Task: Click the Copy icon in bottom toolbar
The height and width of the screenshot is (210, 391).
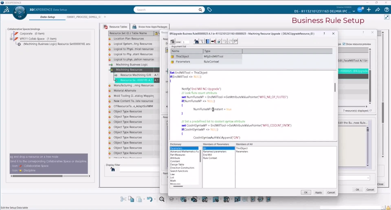Action: [x=131, y=199]
